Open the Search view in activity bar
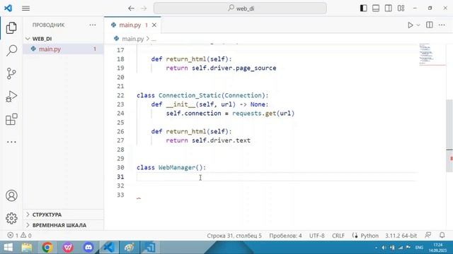 [x=11, y=50]
